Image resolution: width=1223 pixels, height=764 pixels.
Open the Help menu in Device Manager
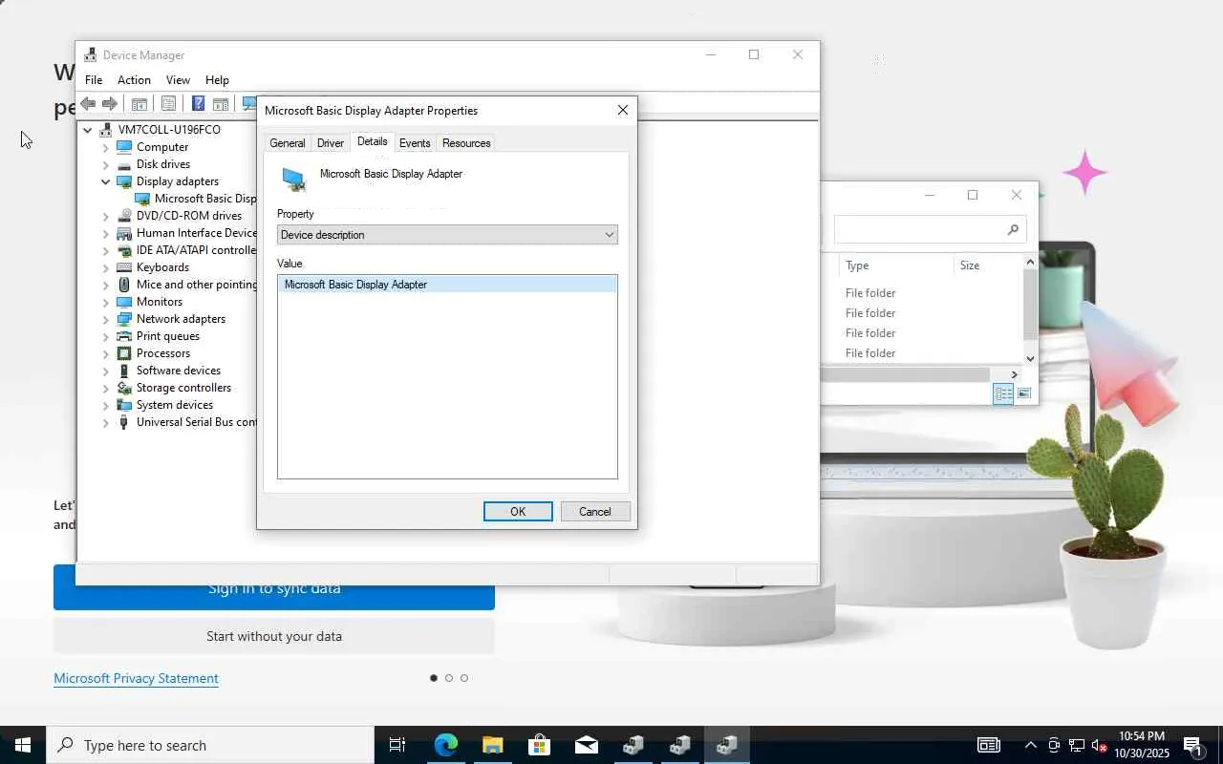point(217,80)
